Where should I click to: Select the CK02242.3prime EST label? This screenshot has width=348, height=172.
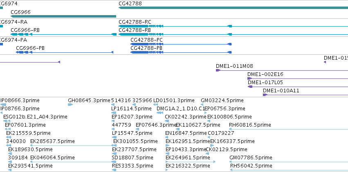coord(186,116)
